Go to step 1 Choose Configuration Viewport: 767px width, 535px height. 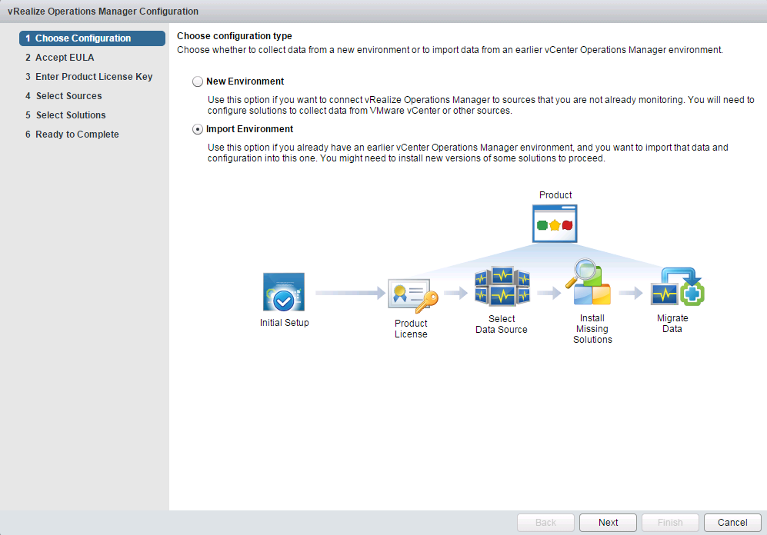[92, 38]
